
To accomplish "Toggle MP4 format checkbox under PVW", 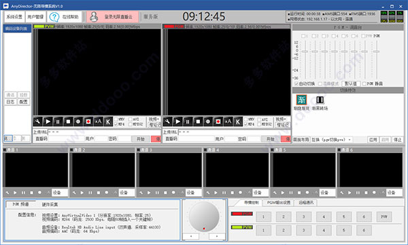I will coord(116,124).
